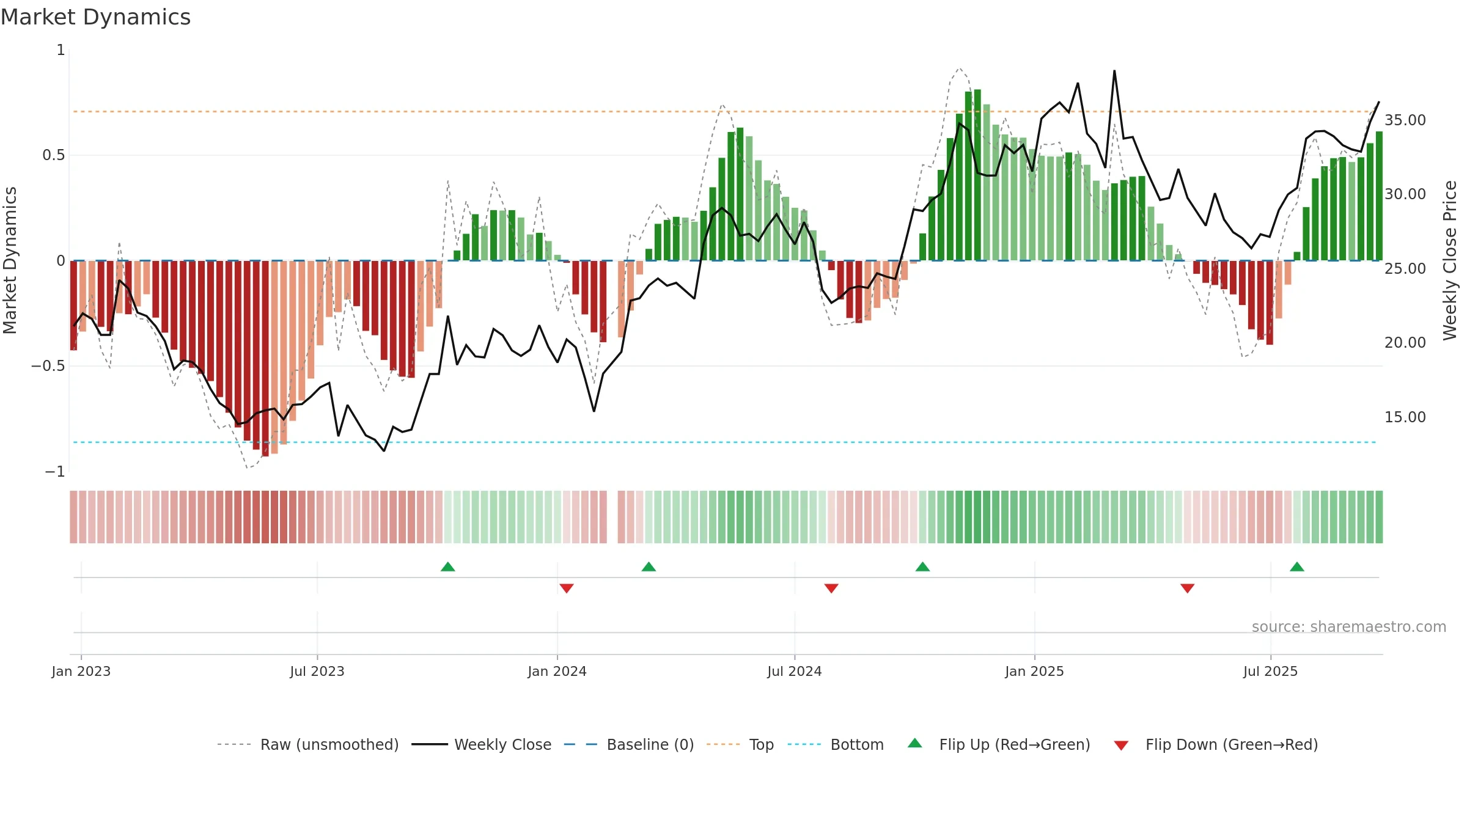
Task: Select the red flip-down marker at Jan 2024
Action: pos(567,588)
